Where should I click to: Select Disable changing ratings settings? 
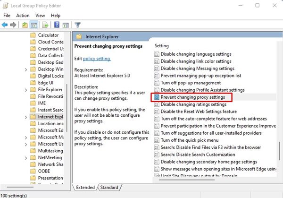(x=191, y=104)
